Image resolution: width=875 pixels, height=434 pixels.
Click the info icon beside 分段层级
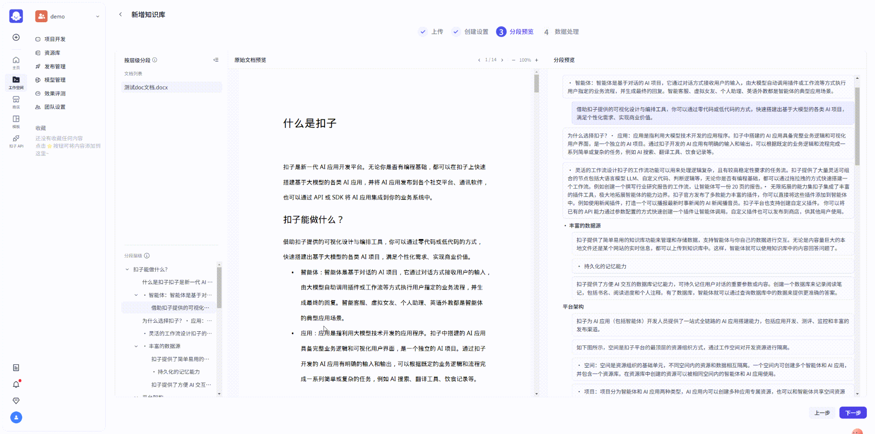(147, 256)
